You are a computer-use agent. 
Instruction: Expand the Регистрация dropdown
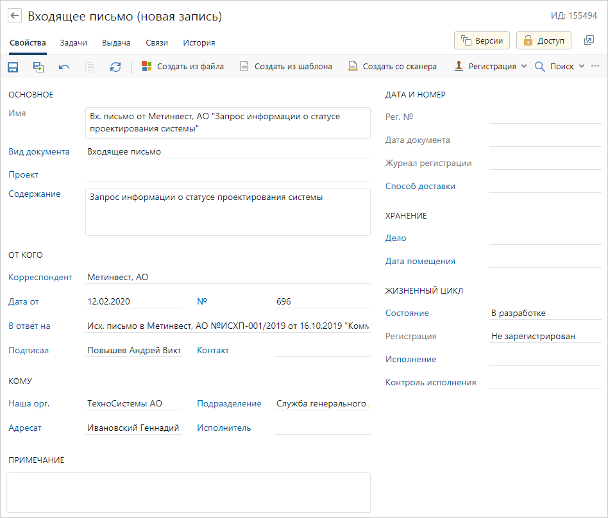(x=524, y=66)
